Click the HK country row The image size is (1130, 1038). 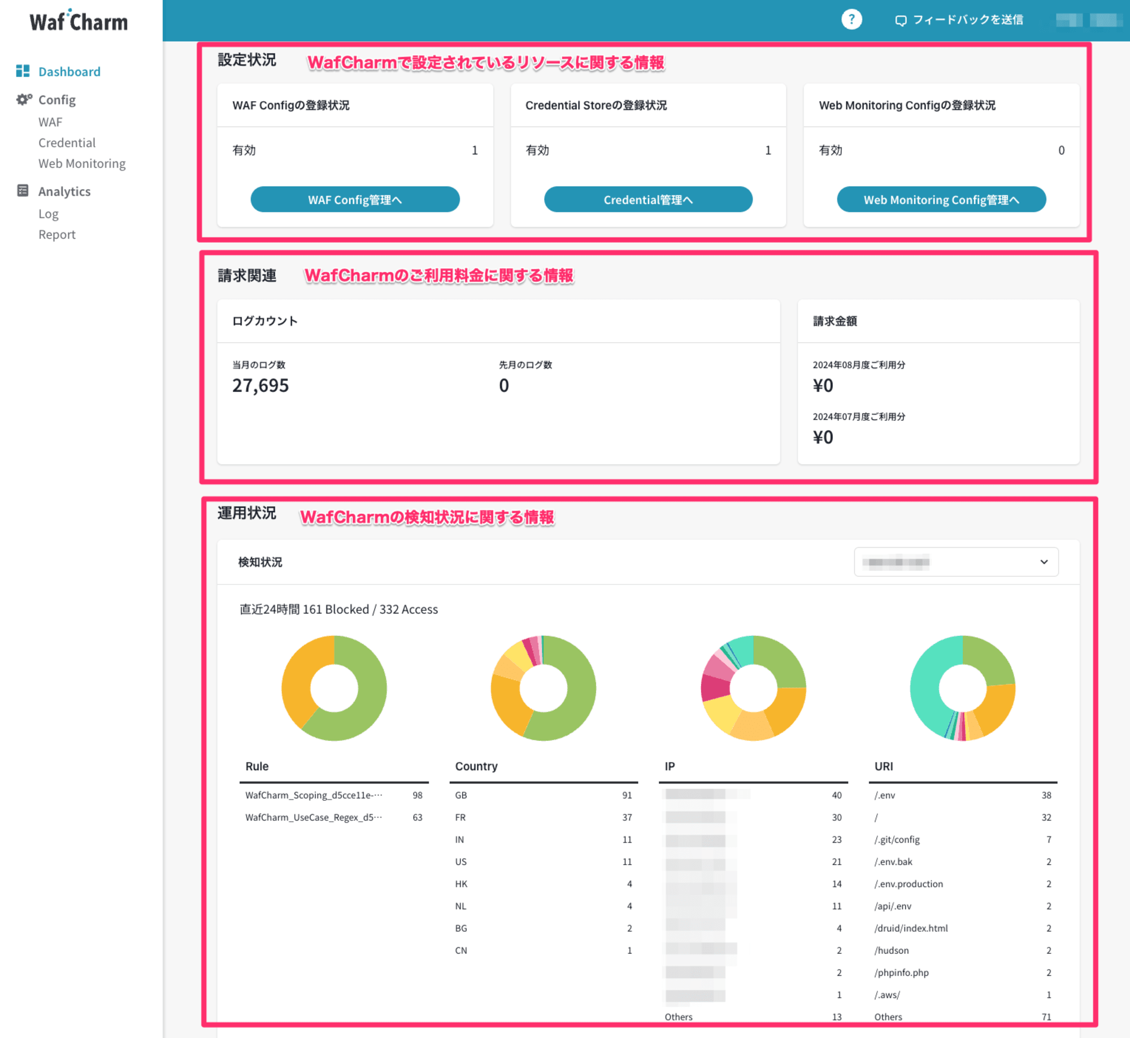[x=544, y=884]
